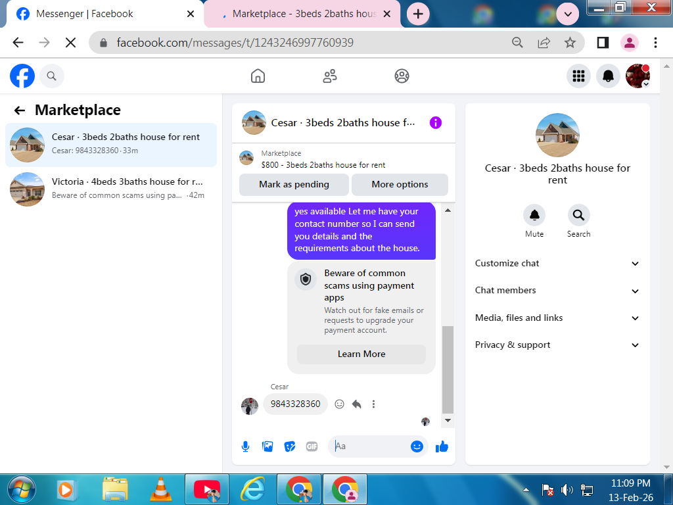Mute the conversation bell icon

tap(534, 215)
